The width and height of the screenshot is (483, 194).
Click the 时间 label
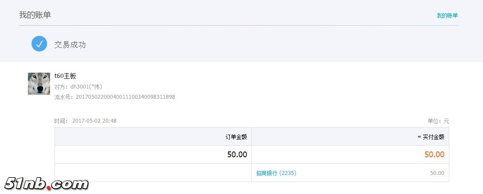pos(61,121)
